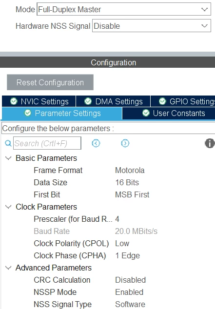Click green check icon on DMA Settings
The height and width of the screenshot is (309, 215).
click(x=88, y=101)
